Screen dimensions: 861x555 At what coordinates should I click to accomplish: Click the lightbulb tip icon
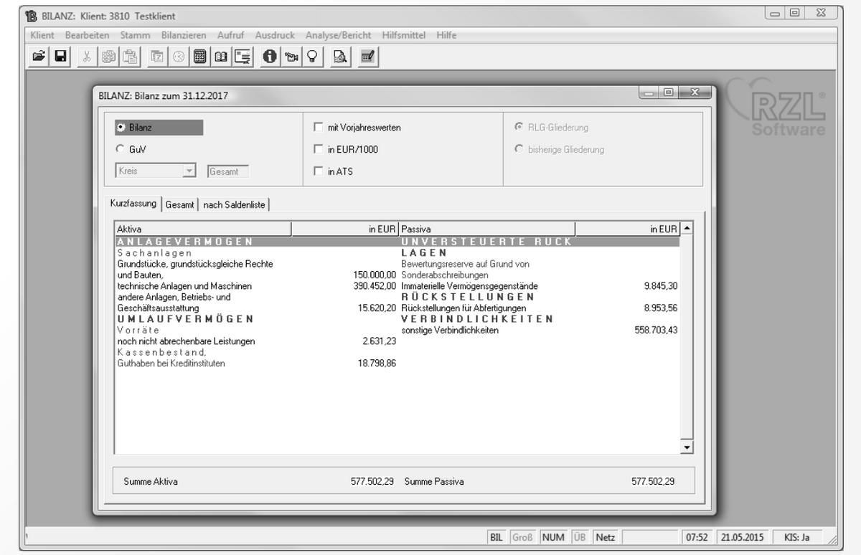pos(311,55)
